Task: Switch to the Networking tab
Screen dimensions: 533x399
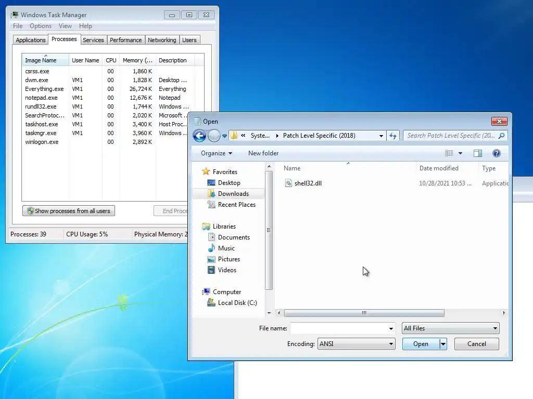Action: click(x=162, y=40)
